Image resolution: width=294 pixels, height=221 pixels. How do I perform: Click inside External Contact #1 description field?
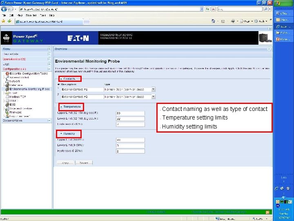pos(82,90)
